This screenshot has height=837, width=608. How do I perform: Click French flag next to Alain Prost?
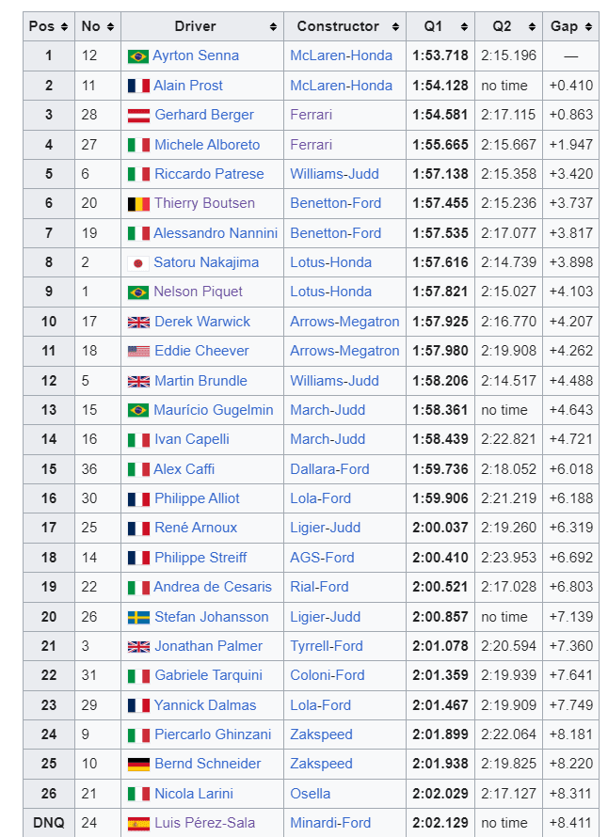click(x=138, y=86)
